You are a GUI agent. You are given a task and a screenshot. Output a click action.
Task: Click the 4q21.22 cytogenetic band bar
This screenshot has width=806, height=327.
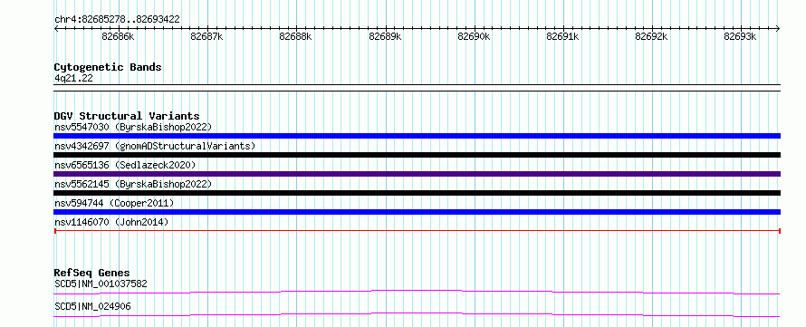(x=417, y=88)
